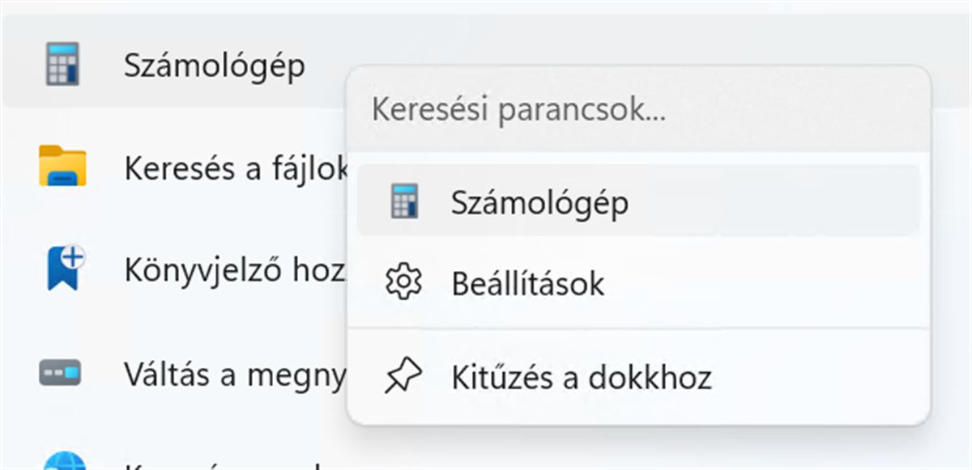Open Beállítások from the context menu

coord(527,284)
